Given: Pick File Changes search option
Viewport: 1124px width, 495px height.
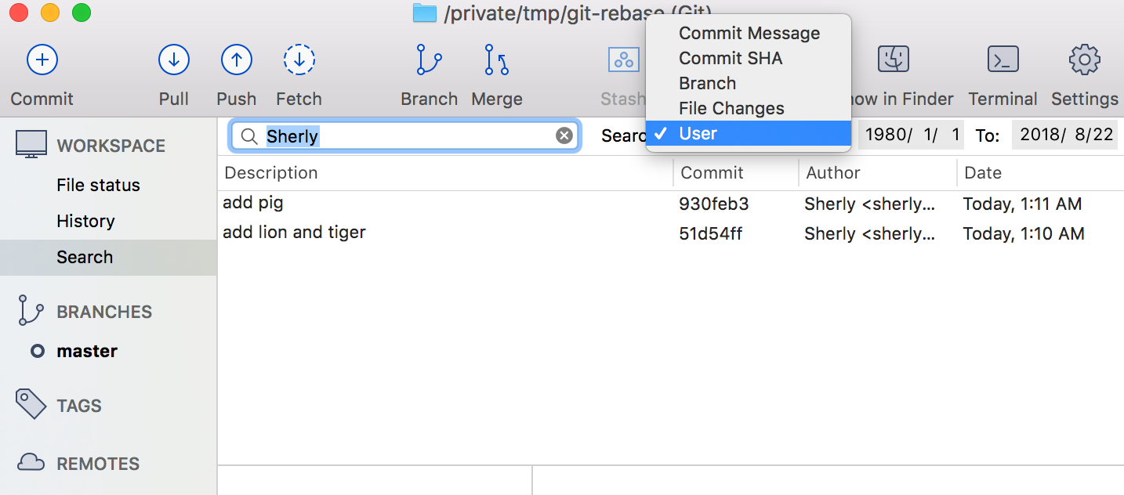Looking at the screenshot, I should click(x=731, y=109).
